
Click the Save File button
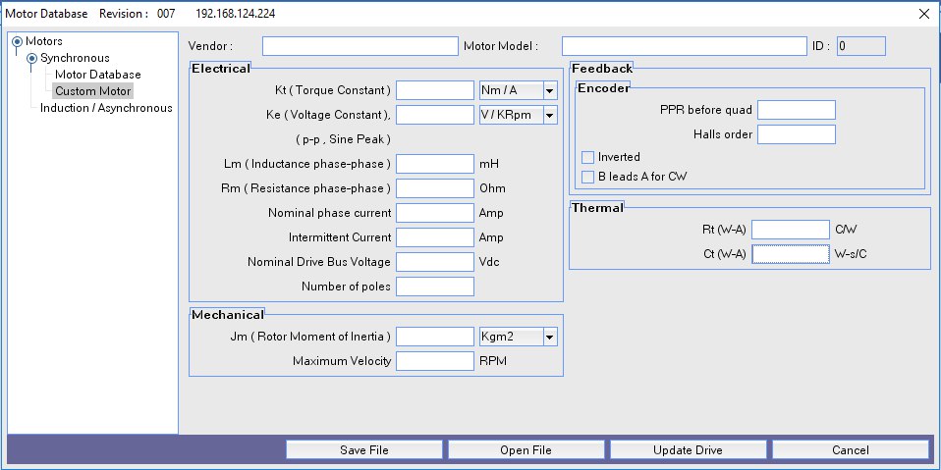(x=364, y=450)
